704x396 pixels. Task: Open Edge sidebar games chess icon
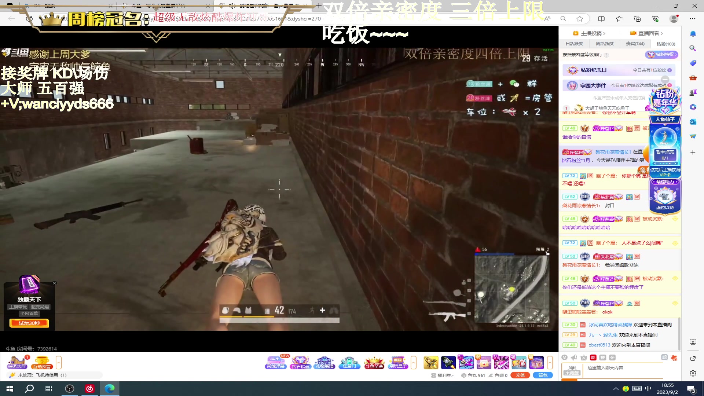coord(693,92)
